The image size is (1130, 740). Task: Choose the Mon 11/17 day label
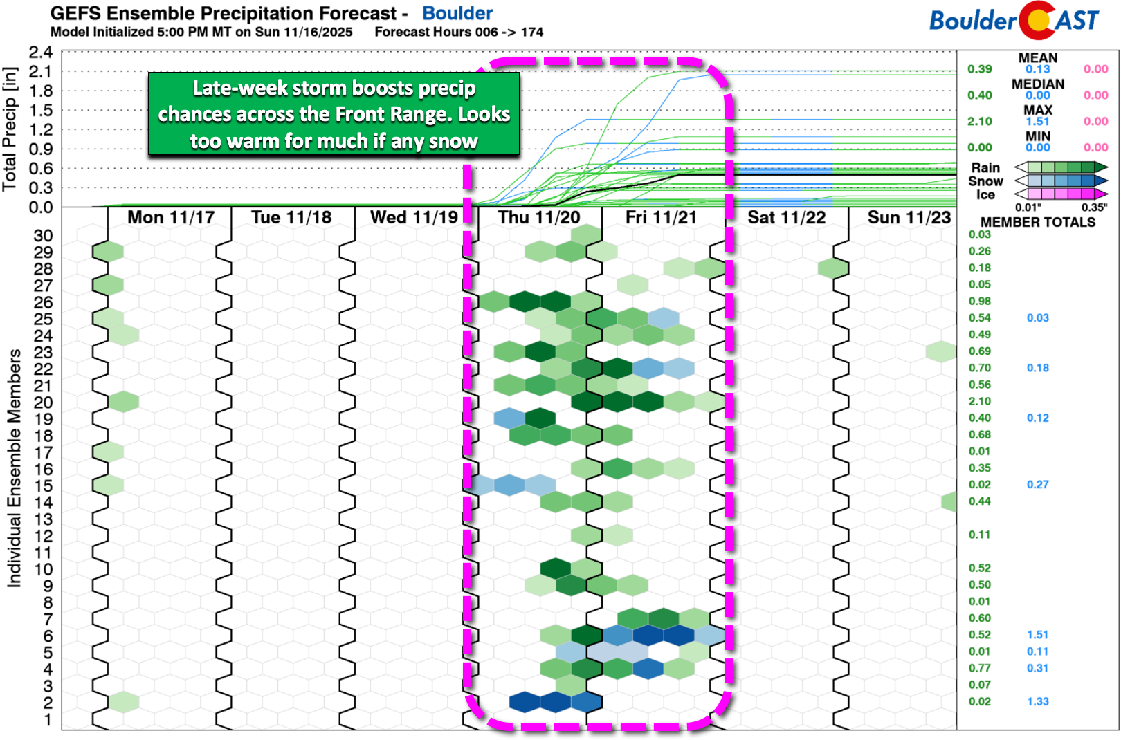point(171,218)
